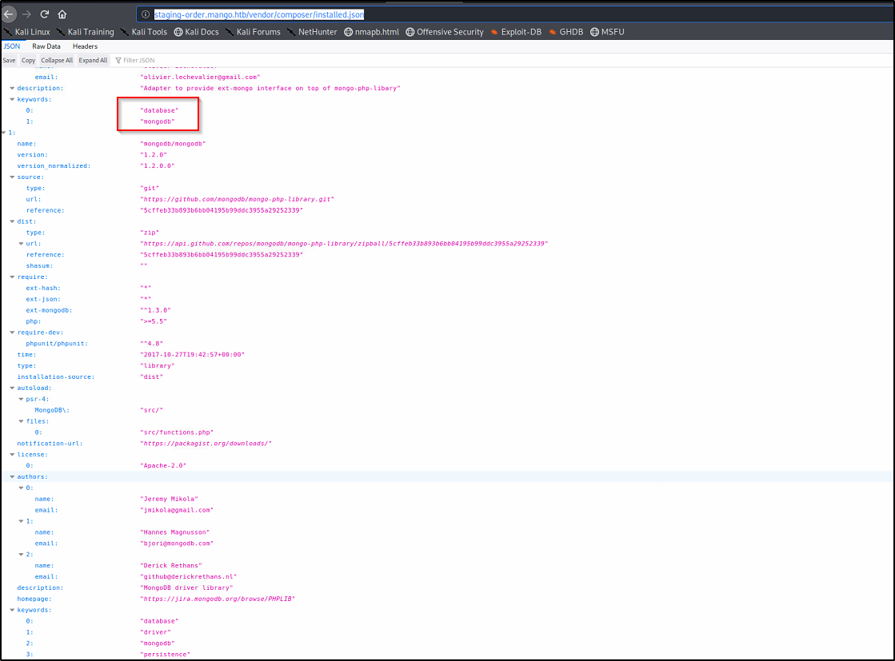Select the ext-mongodb value "^1.3.0"
Viewport: 895px width, 661px height.
click(156, 310)
